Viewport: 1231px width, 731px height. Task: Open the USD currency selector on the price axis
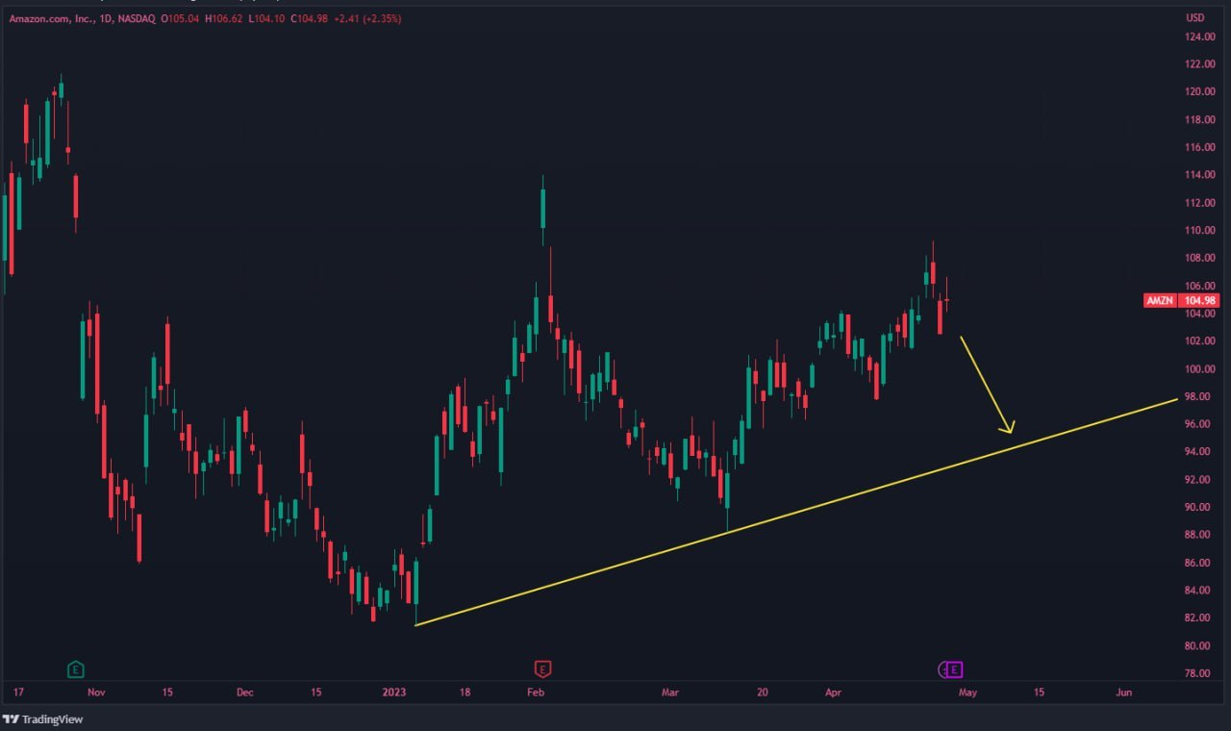click(1195, 18)
